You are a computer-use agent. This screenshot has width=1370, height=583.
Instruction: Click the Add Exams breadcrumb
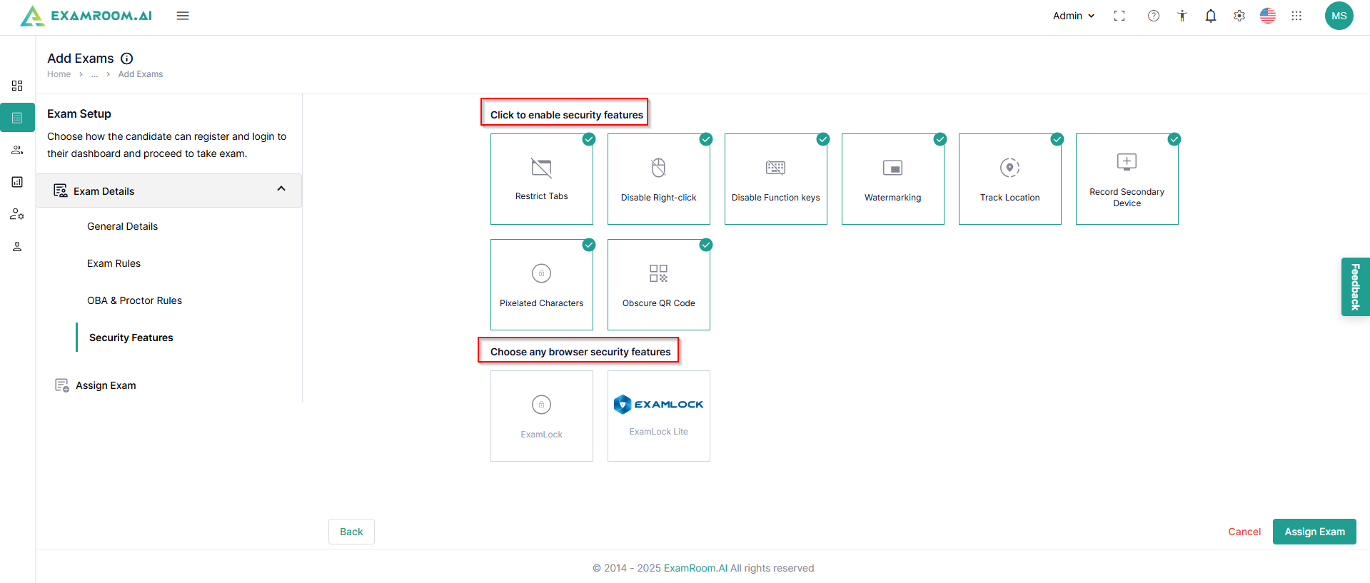click(x=141, y=74)
